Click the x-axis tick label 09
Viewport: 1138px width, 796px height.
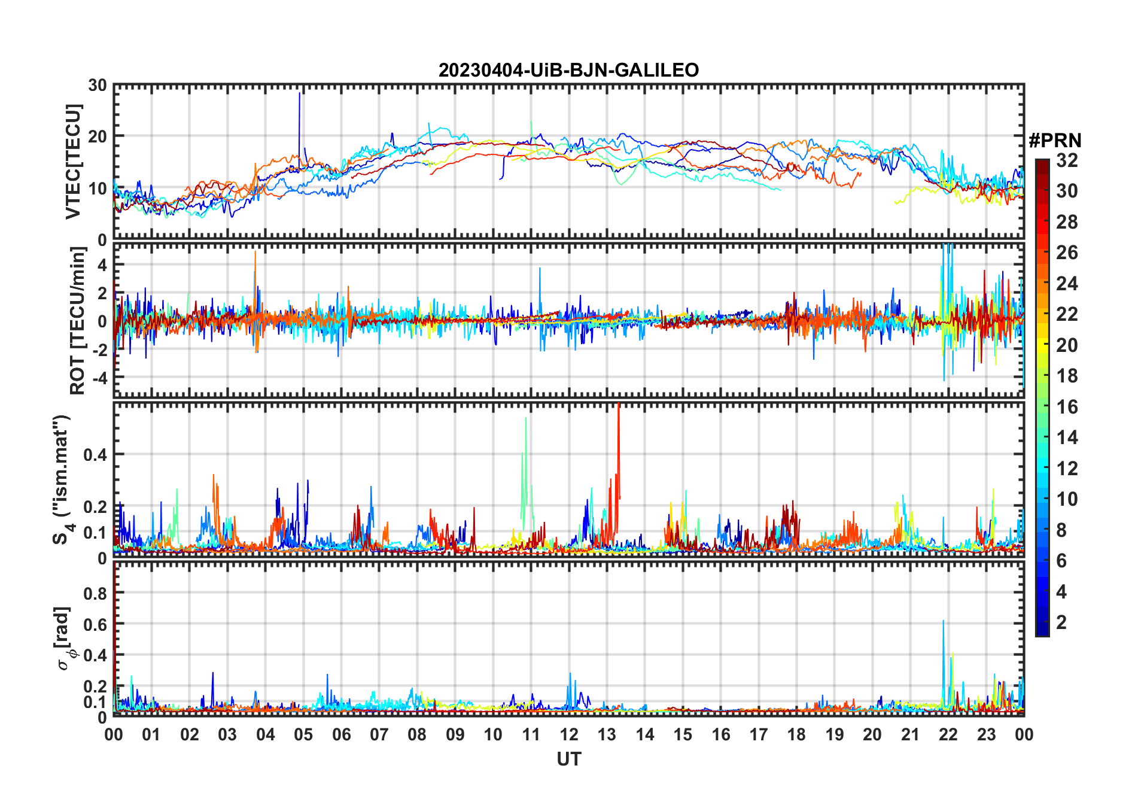point(455,734)
